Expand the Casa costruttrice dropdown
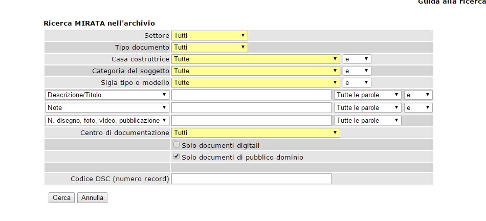 tap(256, 59)
